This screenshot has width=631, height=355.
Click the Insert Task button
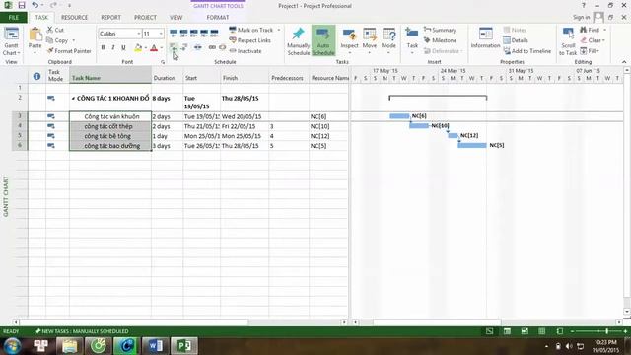pyautogui.click(x=412, y=40)
